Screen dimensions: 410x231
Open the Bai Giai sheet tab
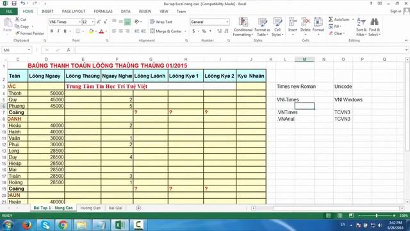pyautogui.click(x=115, y=208)
